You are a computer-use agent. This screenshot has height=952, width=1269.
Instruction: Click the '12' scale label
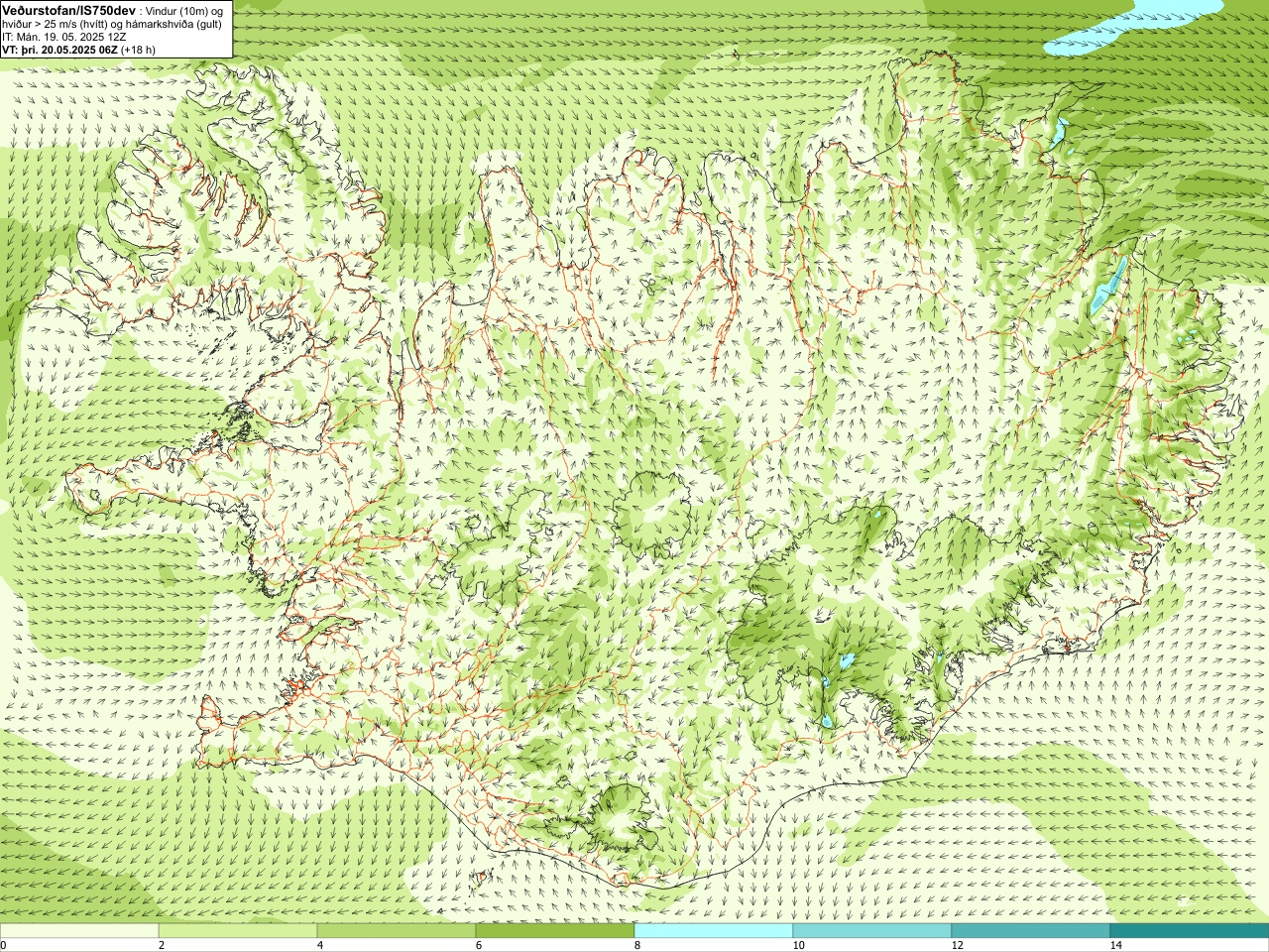click(x=957, y=945)
